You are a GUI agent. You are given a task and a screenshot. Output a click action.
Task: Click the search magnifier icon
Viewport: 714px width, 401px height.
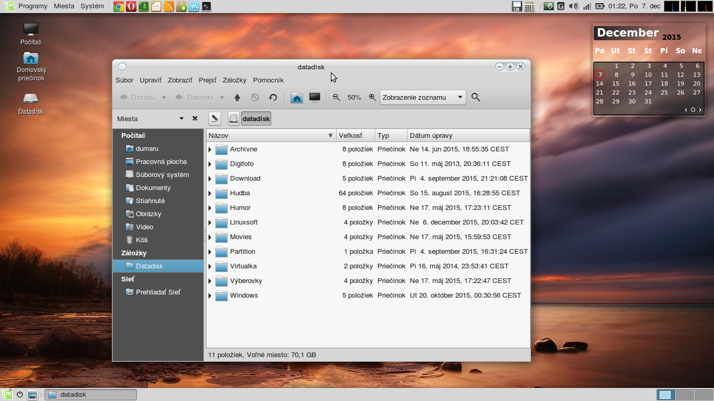click(476, 98)
